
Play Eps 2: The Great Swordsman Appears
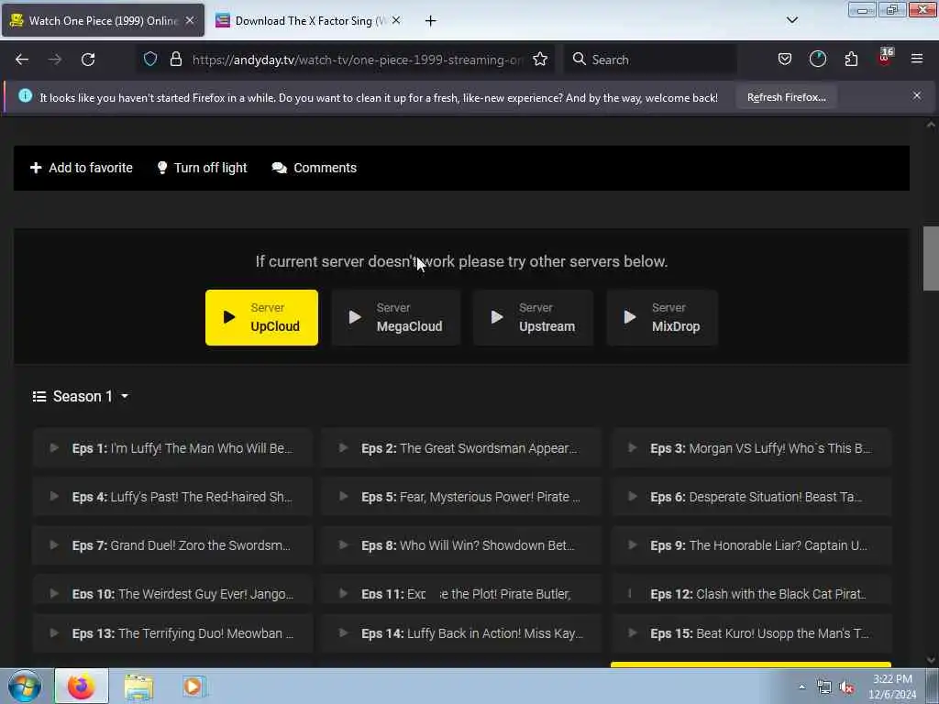(x=461, y=447)
